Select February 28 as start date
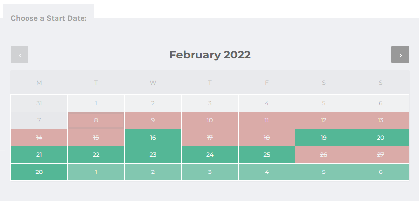419x201 pixels. tap(39, 172)
